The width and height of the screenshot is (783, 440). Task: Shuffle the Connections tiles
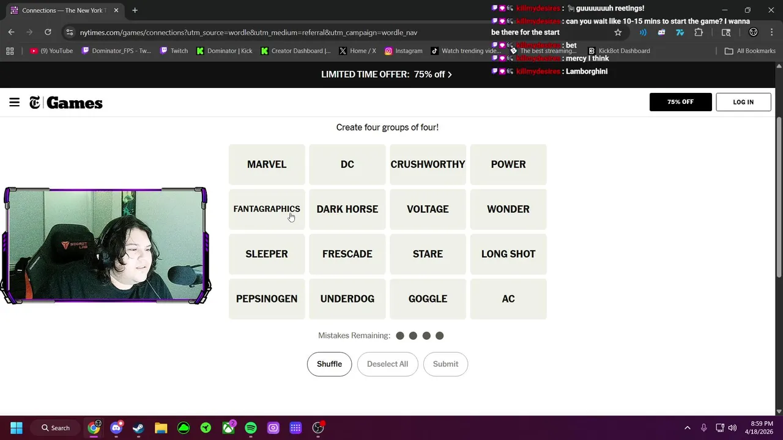click(329, 364)
